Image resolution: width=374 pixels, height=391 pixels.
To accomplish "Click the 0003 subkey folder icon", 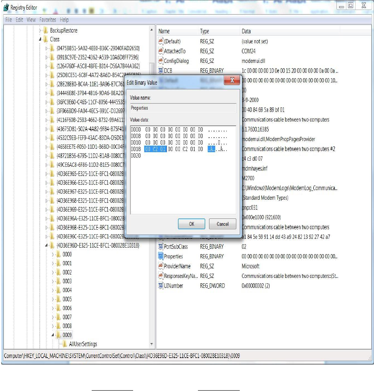I will point(58,281).
